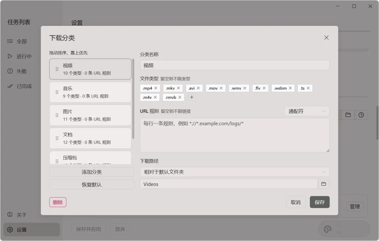Maximize the application window
This screenshot has height=241, width=379.
click(354, 6)
